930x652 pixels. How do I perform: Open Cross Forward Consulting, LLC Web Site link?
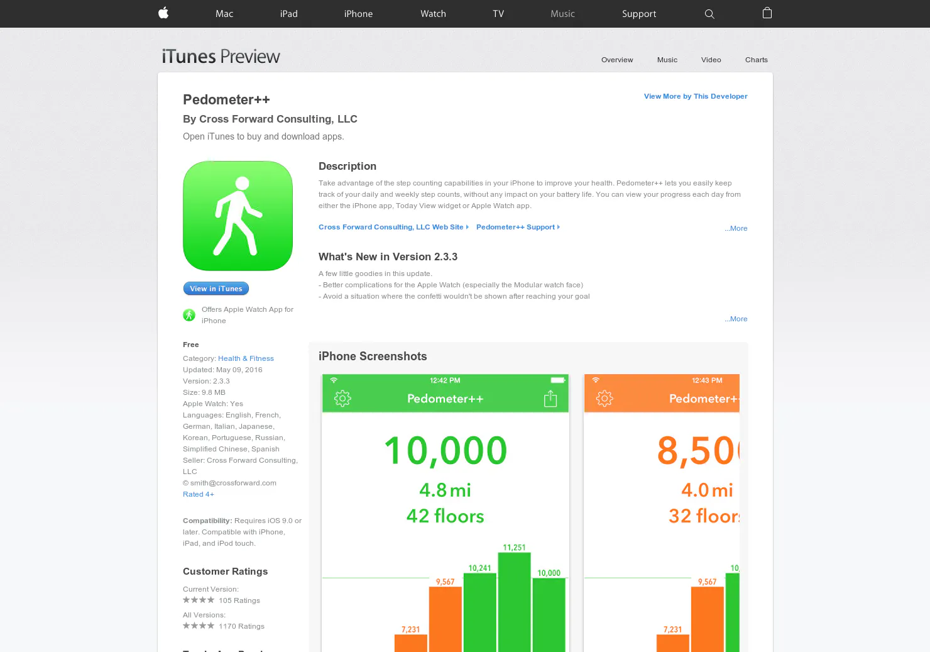393,227
